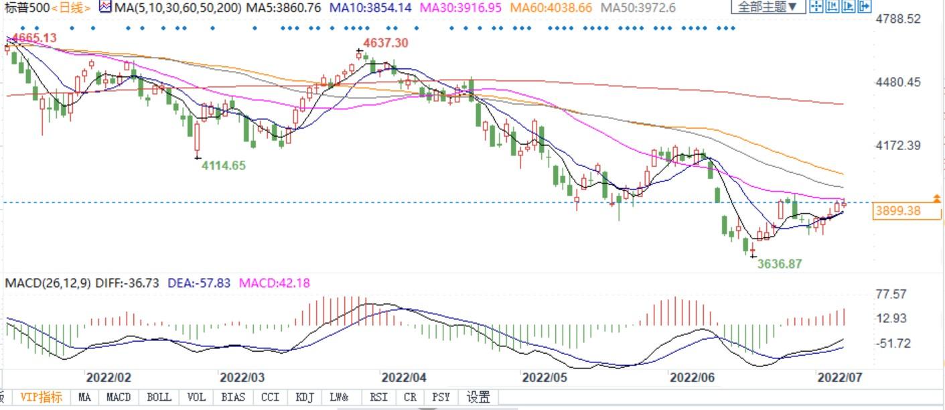Image resolution: width=945 pixels, height=410 pixels.
Task: Click the orange alert marker beside current price
Action: pos(936,198)
